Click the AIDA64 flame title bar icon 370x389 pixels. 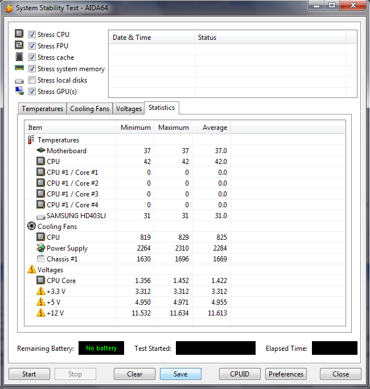pyautogui.click(x=9, y=8)
